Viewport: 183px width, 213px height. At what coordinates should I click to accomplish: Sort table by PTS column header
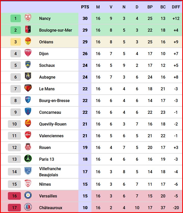coord(85,7)
